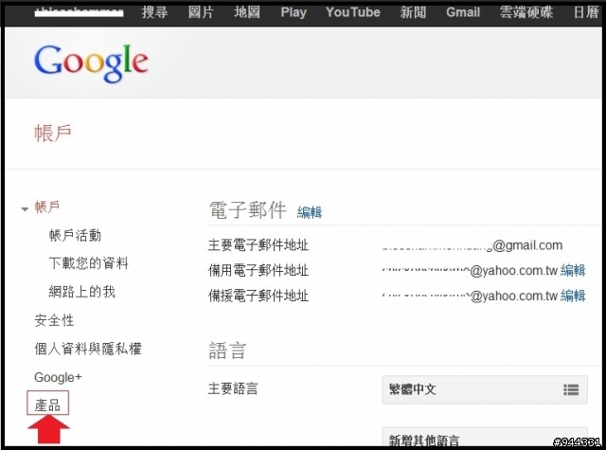606x450 pixels.
Task: Click the primary @gmail.com address
Action: pyautogui.click(x=472, y=245)
